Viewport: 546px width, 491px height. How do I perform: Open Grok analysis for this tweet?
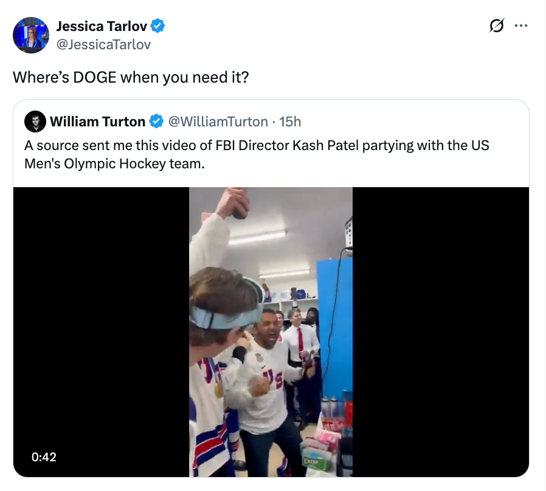click(497, 26)
